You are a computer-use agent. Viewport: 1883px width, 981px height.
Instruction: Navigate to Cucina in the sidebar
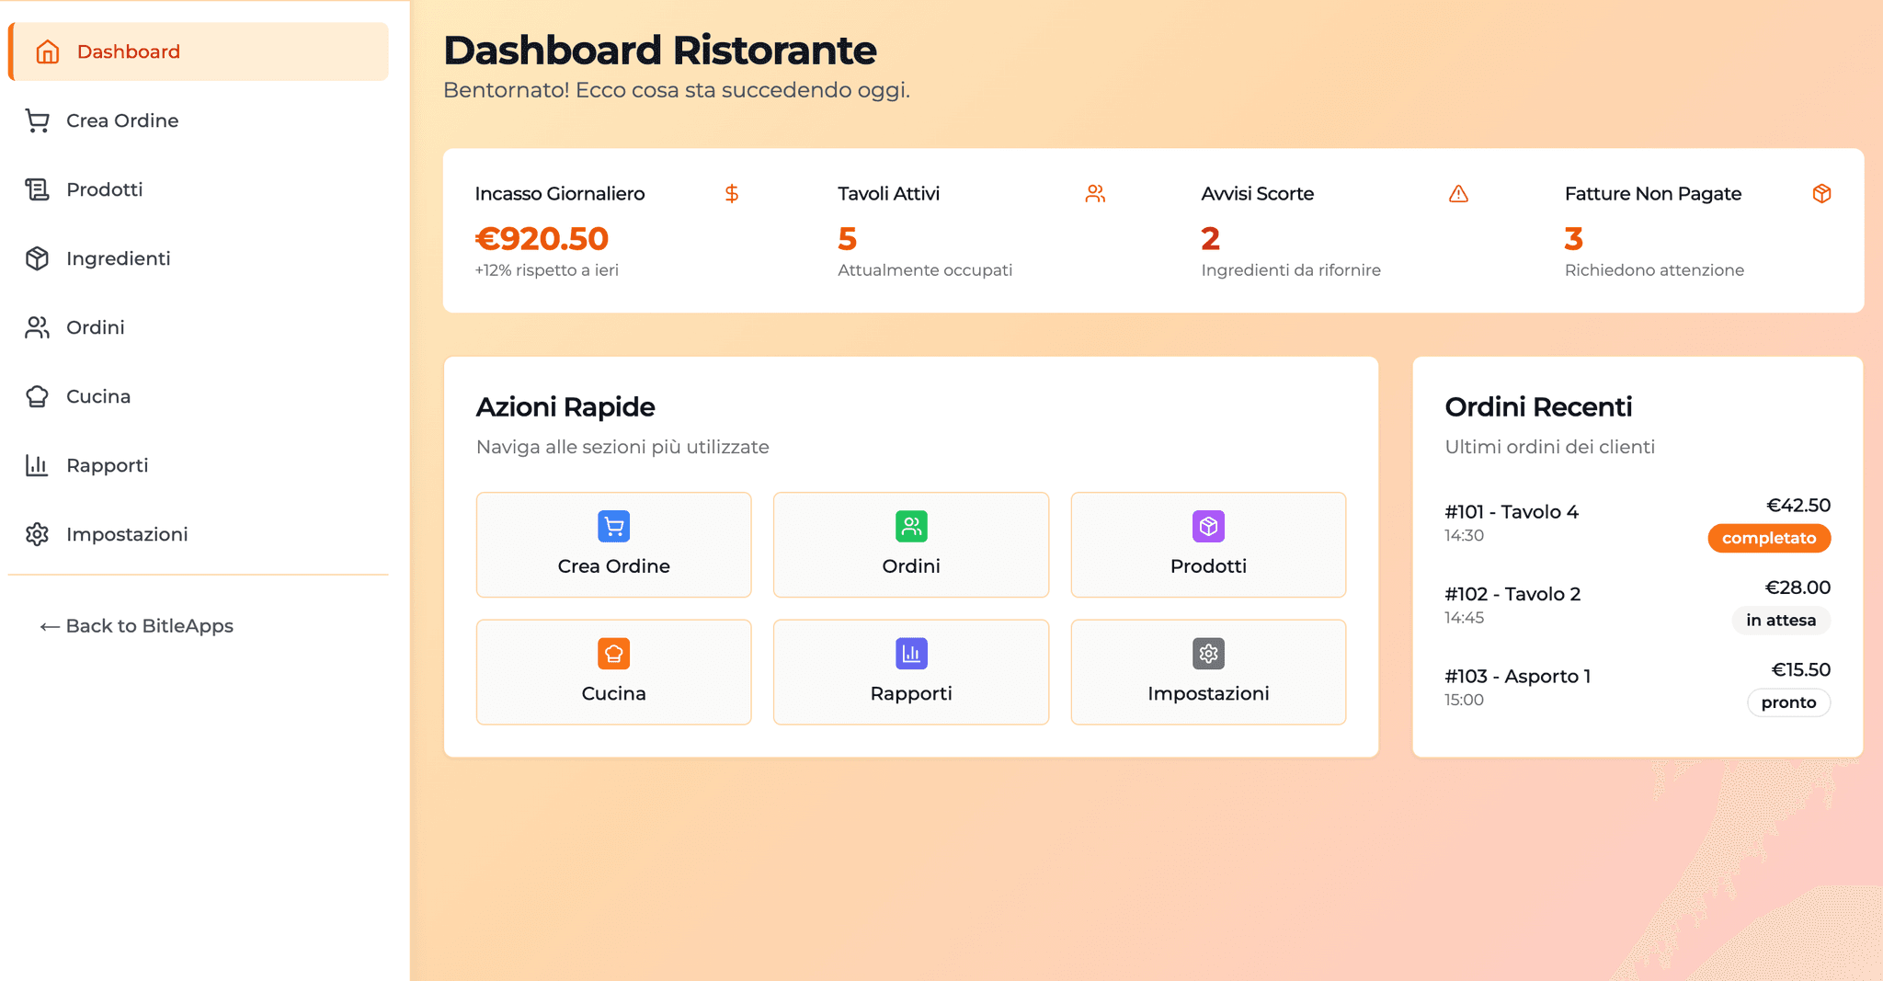tap(97, 396)
